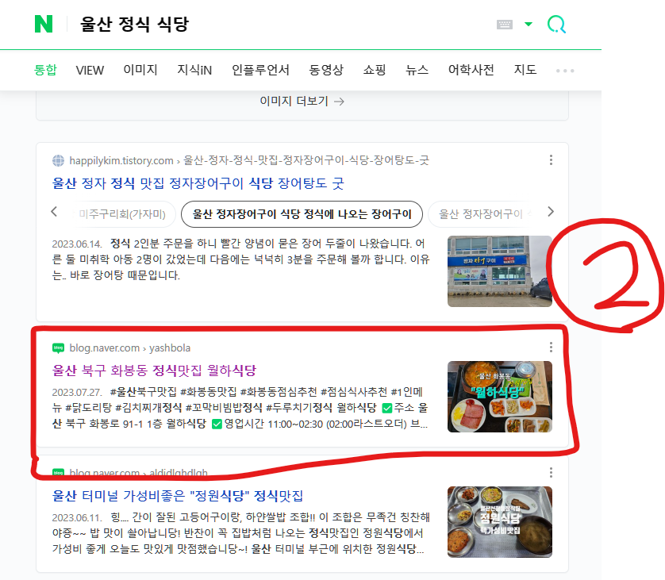Open 울산 정자 정식 맛집 정자장어구이 title

coord(198,183)
